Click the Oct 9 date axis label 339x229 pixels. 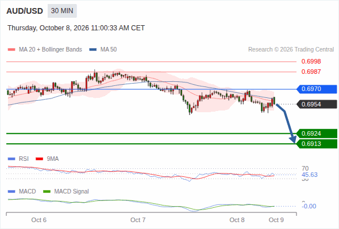pos(276,220)
